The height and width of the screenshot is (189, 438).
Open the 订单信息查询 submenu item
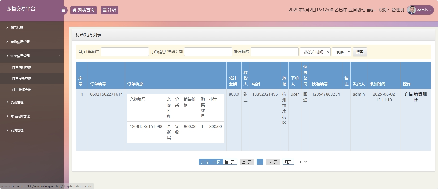22,68
